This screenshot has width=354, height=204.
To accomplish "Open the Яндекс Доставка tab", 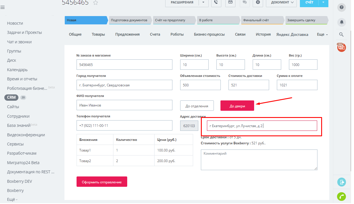I will click(292, 34).
